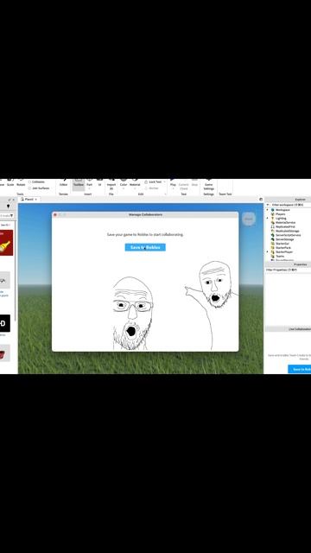Image resolution: width=311 pixels, height=553 pixels.
Task: Click the toolbox marketplace pin icon
Action: [x=9, y=206]
